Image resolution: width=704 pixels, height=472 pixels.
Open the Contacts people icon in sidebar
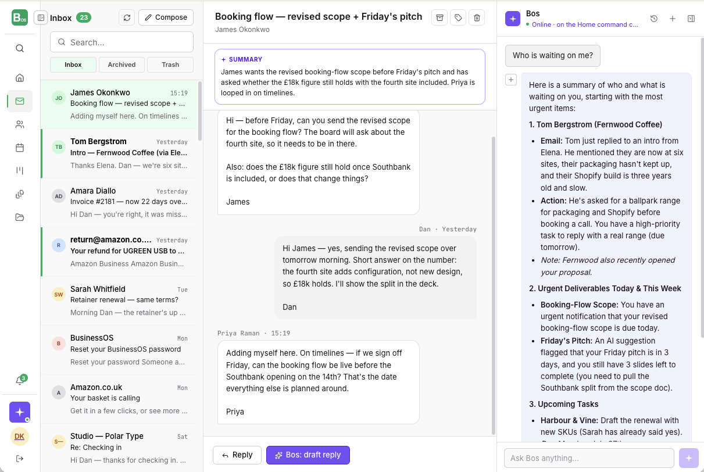pos(20,124)
